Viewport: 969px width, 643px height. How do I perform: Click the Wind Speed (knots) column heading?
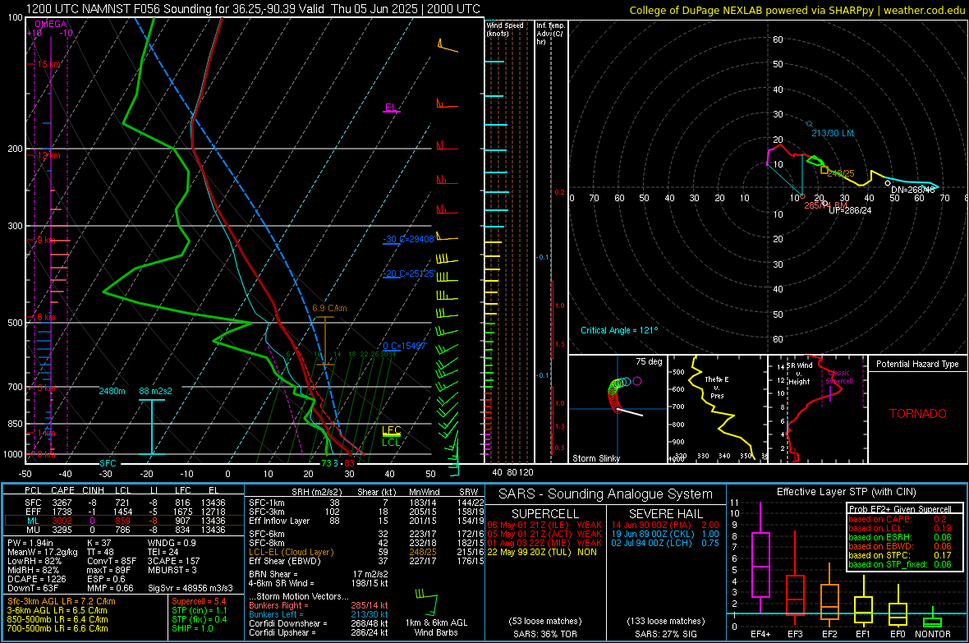point(505,29)
